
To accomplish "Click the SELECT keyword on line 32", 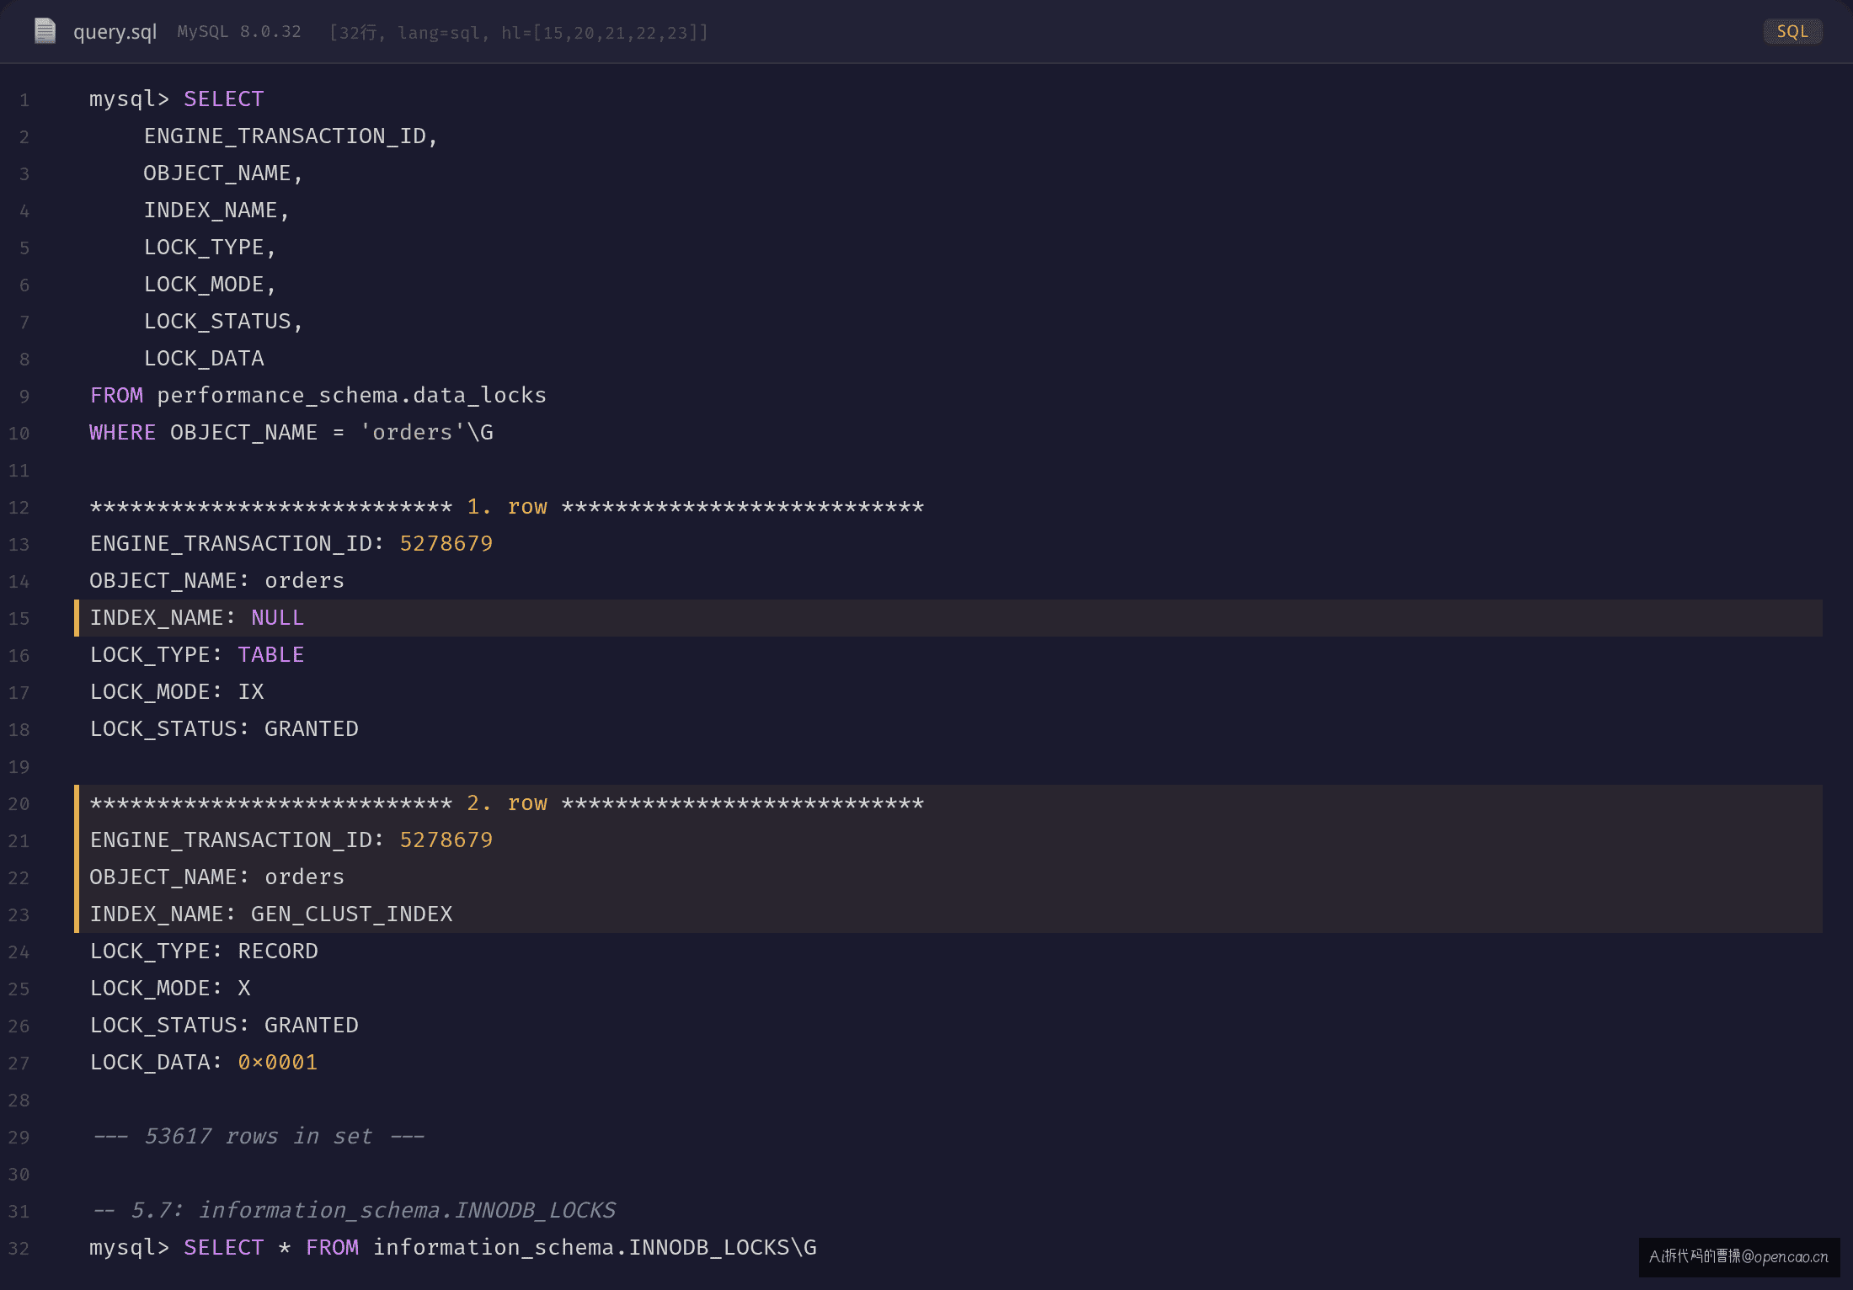I will pyautogui.click(x=224, y=1248).
